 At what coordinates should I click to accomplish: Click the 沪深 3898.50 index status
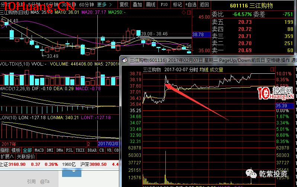pyautogui.click(x=93, y=164)
